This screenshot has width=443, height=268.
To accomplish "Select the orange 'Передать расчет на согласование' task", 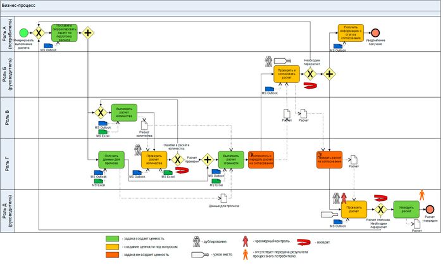I will [329, 159].
